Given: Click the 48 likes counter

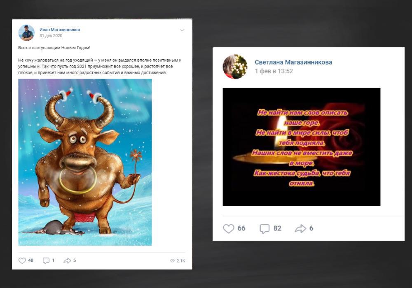Looking at the screenshot, I should [x=31, y=260].
